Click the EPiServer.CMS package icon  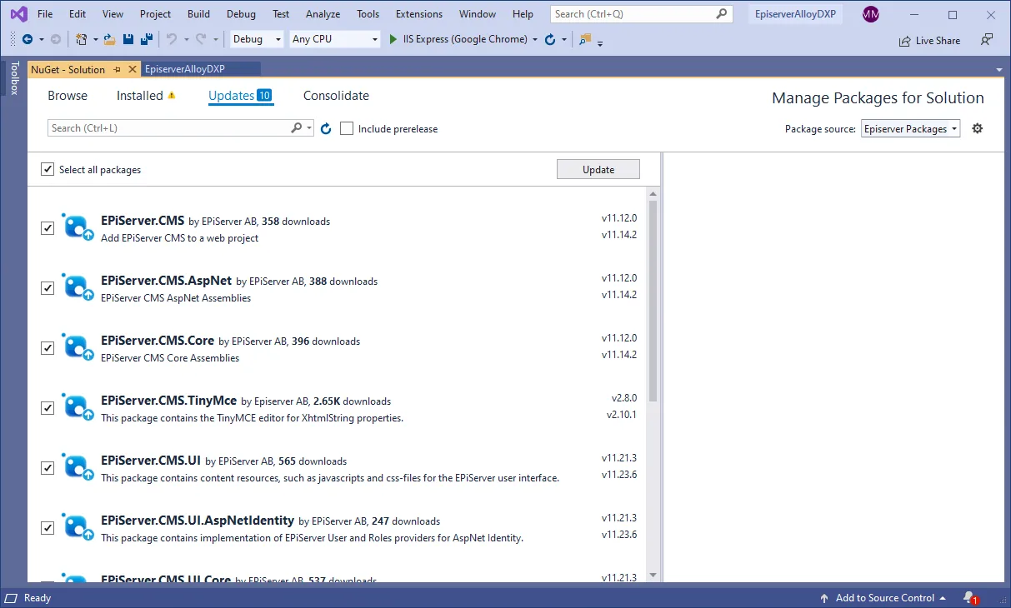(78, 227)
